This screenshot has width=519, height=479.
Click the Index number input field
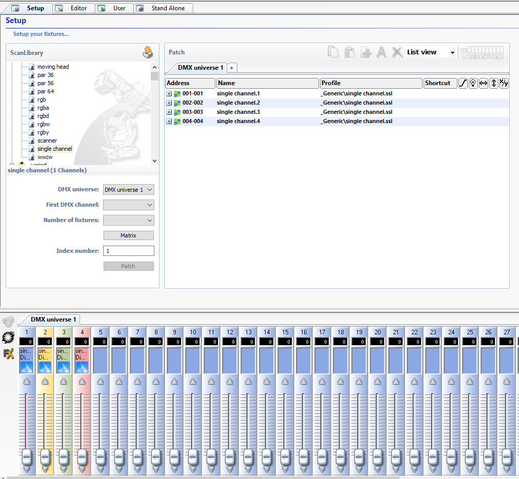(x=128, y=251)
